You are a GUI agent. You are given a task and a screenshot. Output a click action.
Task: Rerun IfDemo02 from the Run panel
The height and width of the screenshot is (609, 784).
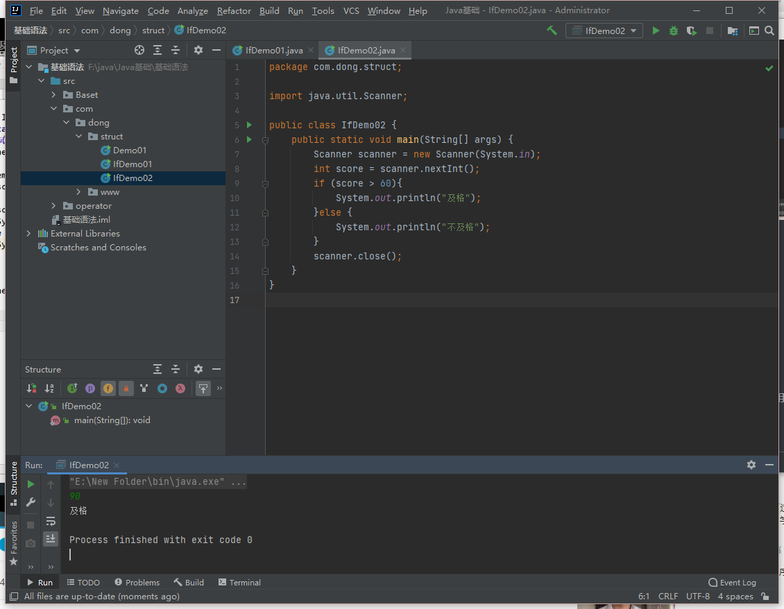tap(31, 484)
